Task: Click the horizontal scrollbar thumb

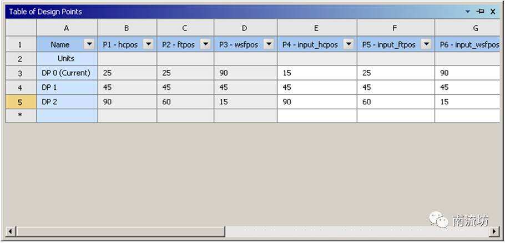Action: [x=120, y=231]
